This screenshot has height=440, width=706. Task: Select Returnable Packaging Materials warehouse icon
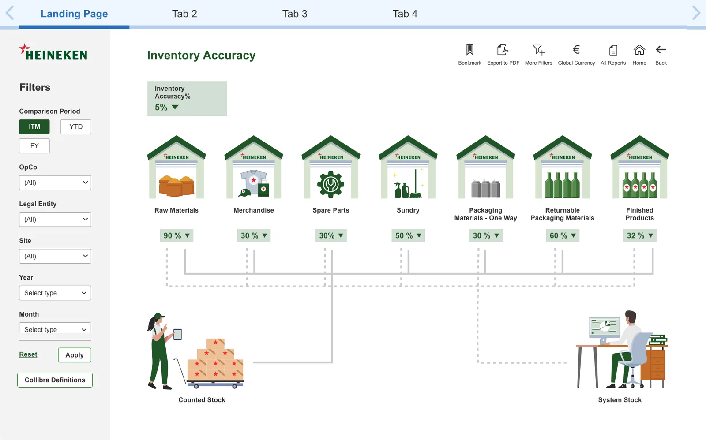(563, 167)
